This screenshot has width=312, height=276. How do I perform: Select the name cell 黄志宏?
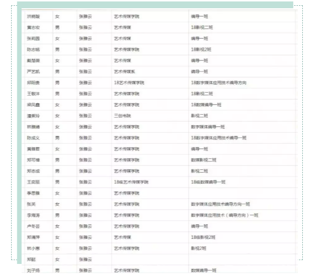pyautogui.click(x=33, y=28)
